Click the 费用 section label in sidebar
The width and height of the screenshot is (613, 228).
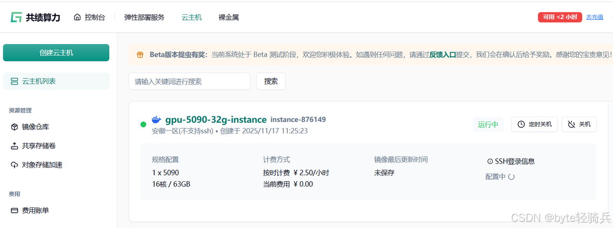pyautogui.click(x=14, y=194)
